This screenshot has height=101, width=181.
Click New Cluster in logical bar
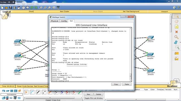pyautogui.click(x=64, y=12)
